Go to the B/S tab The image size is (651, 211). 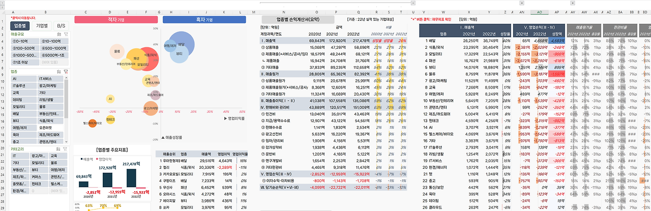coord(61,25)
